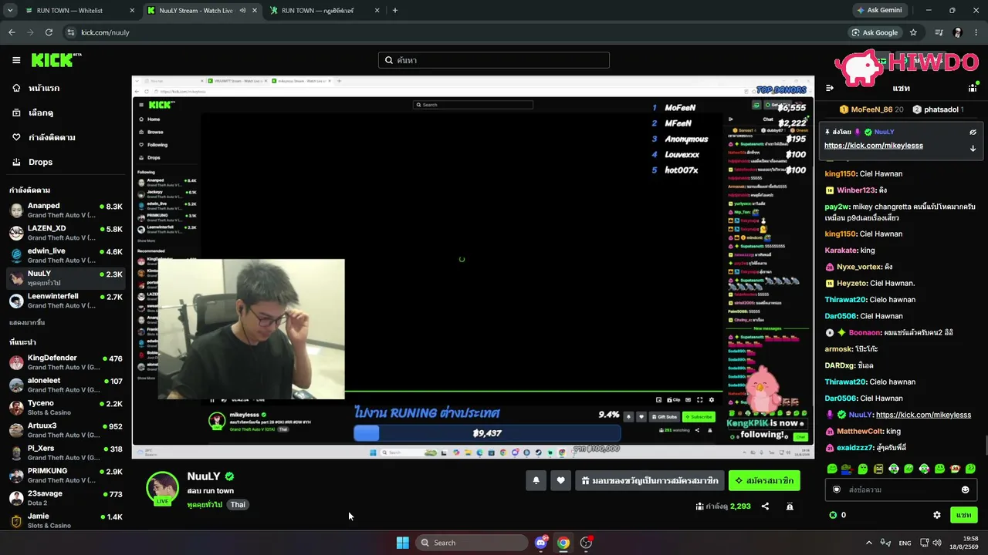Collapse the chat panel with the arrow icon

pos(830,88)
